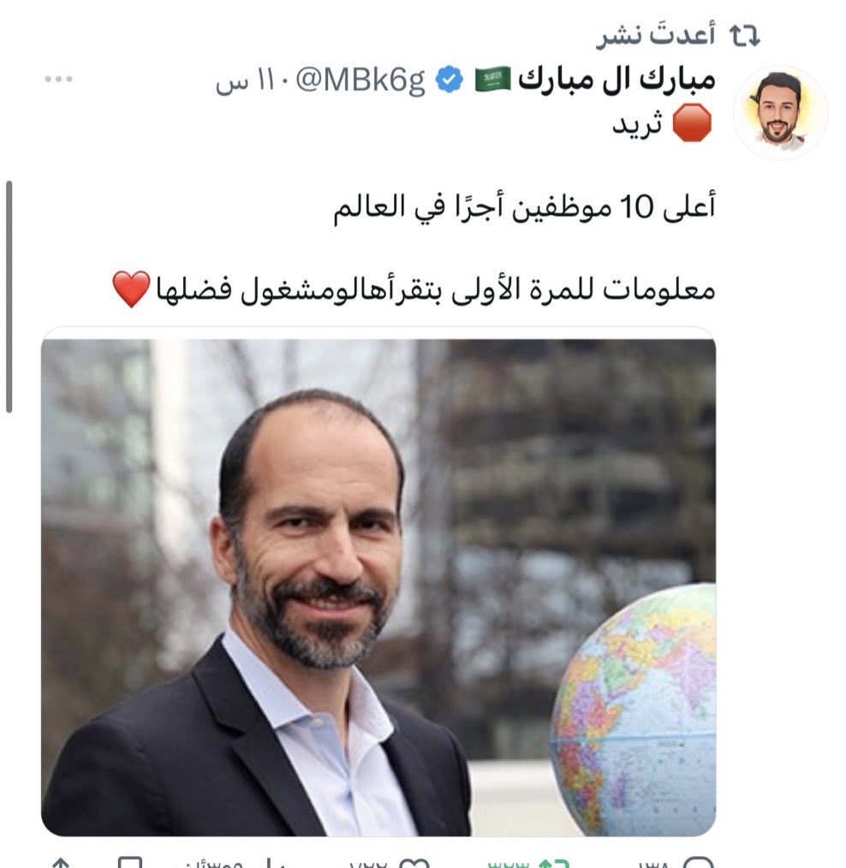Click the blue verified badge
846x868 pixels.
[449, 79]
